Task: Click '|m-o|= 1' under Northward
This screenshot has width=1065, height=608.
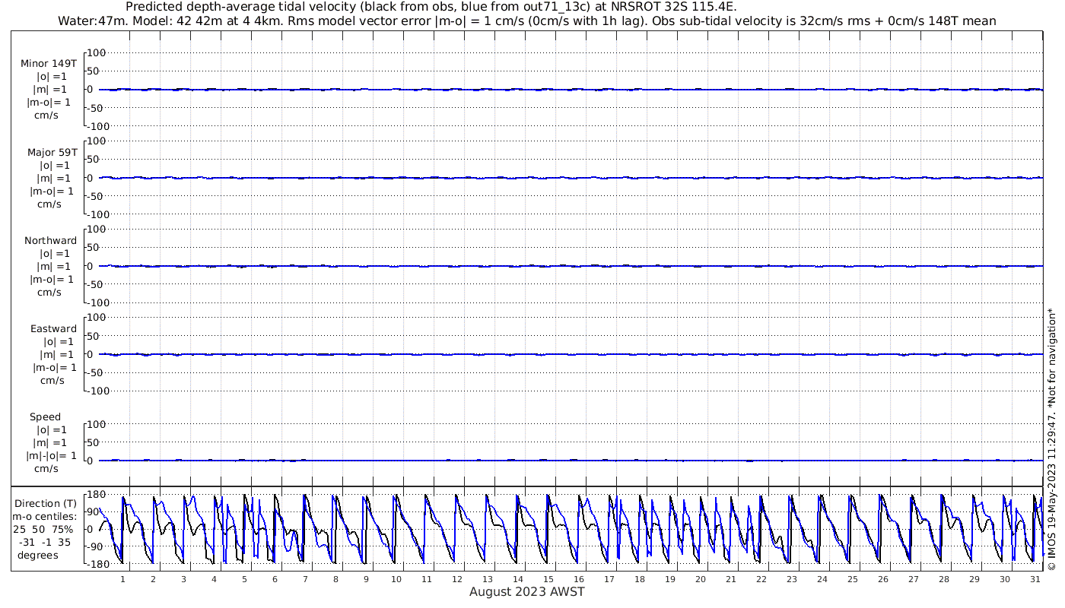Action: pyautogui.click(x=50, y=280)
